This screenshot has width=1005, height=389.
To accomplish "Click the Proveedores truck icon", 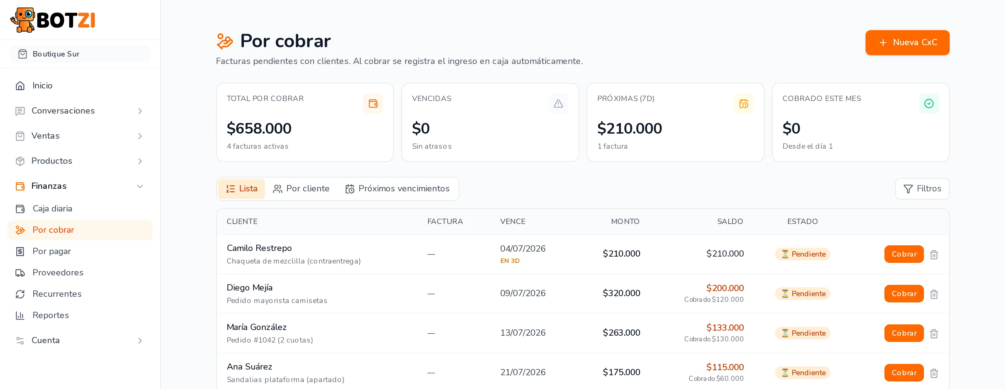I will 20,273.
